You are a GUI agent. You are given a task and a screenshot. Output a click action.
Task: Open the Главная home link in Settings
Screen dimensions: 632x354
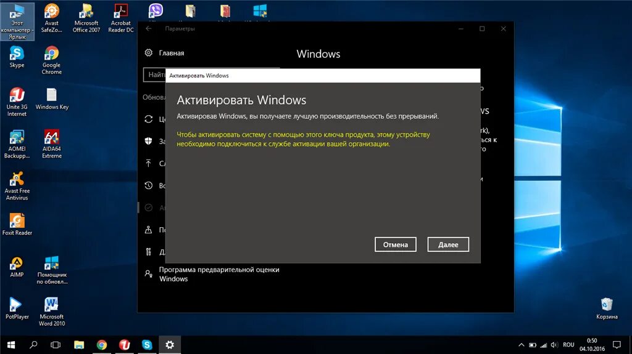pos(172,53)
